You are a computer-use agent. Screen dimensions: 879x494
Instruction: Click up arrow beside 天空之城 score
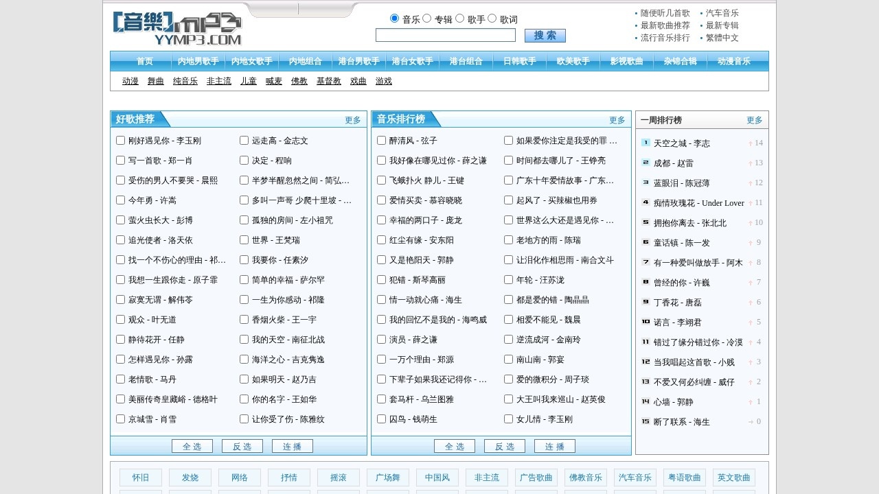751,143
